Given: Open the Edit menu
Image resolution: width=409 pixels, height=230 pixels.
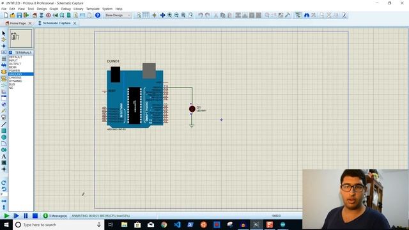Looking at the screenshot, I should pos(12,9).
